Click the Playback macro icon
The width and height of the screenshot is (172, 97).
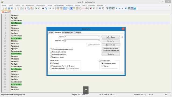click(97, 8)
